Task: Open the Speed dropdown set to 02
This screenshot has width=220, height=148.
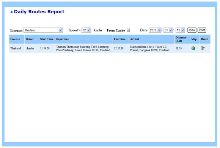Action: (x=86, y=30)
